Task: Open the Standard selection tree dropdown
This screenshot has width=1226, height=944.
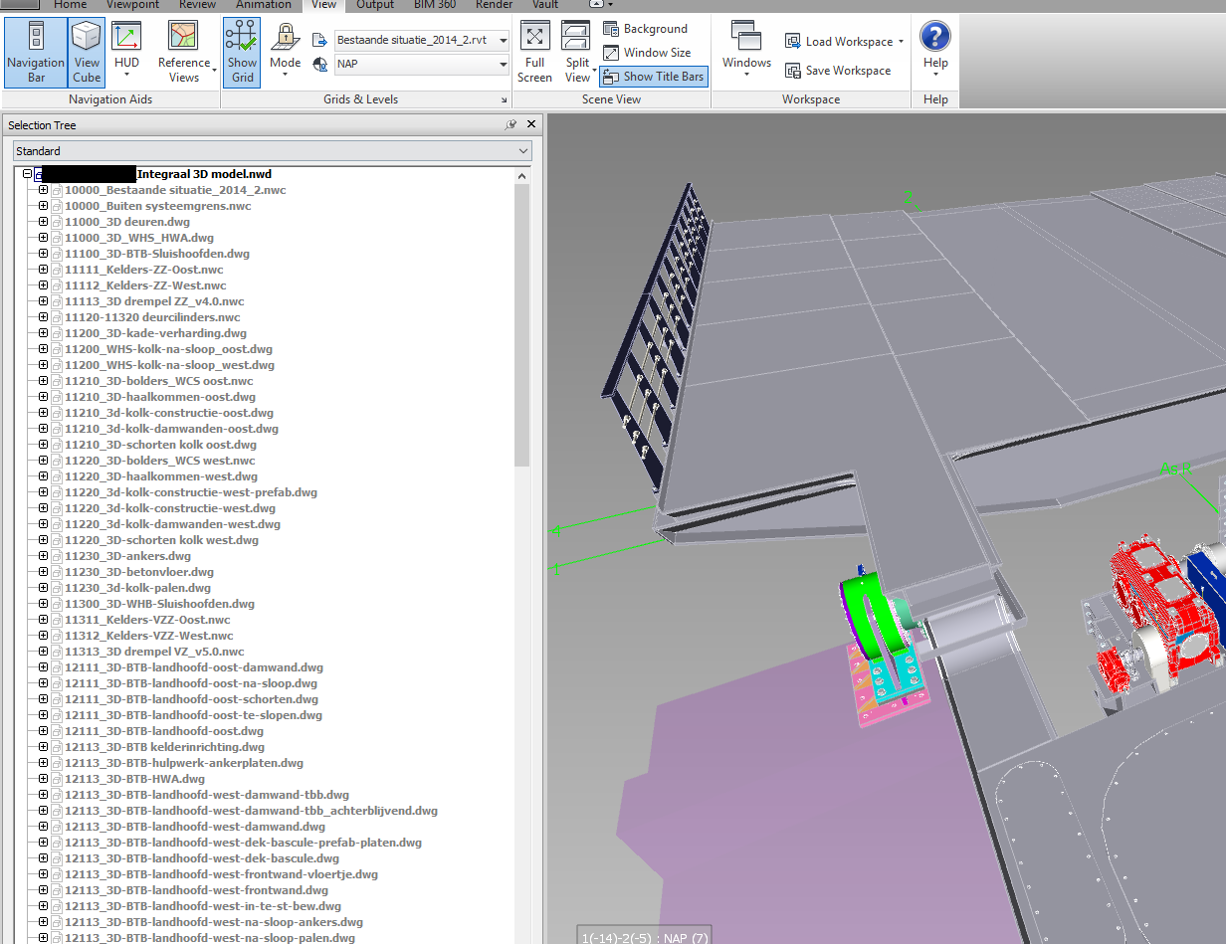Action: coord(521,150)
